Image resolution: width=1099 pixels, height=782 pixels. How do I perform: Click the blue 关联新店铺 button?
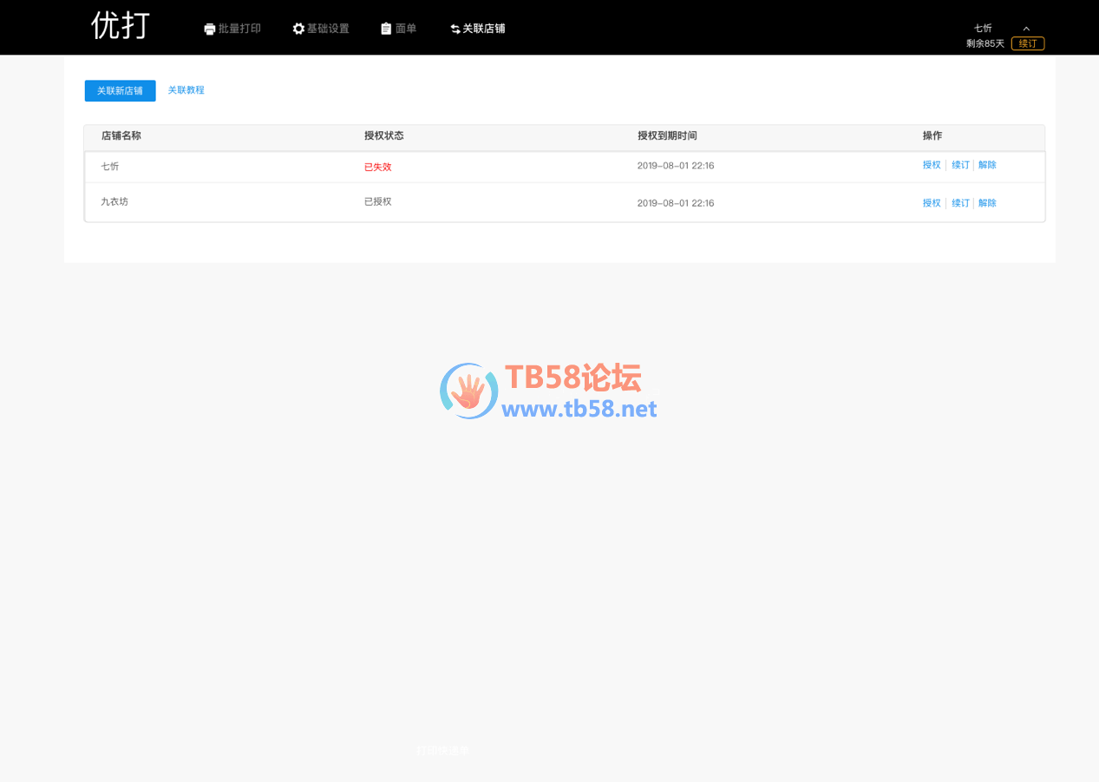point(120,90)
